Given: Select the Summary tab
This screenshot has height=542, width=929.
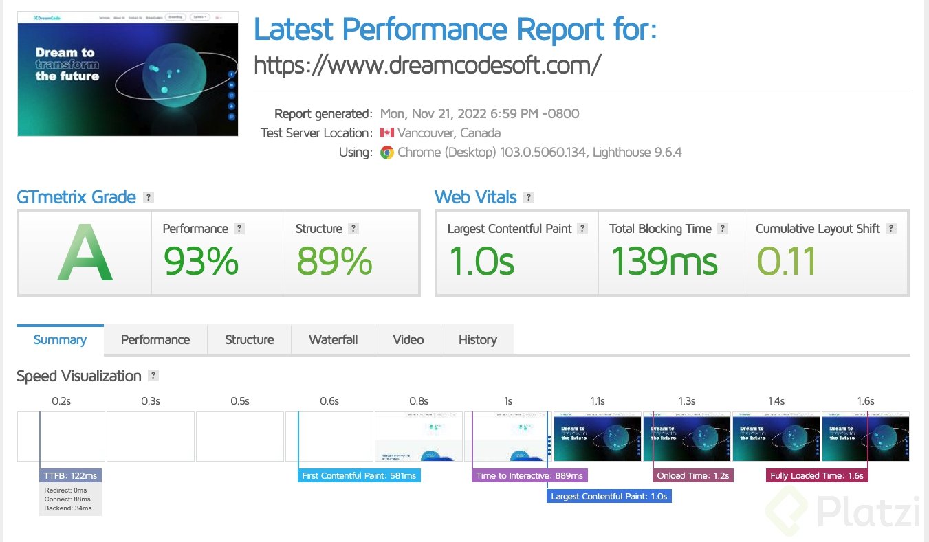Looking at the screenshot, I should (x=60, y=339).
